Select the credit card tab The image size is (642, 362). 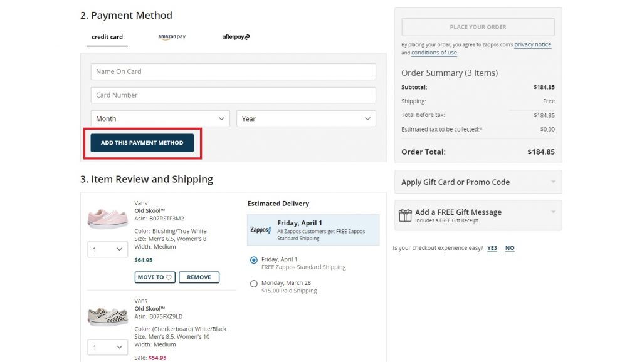coord(107,37)
